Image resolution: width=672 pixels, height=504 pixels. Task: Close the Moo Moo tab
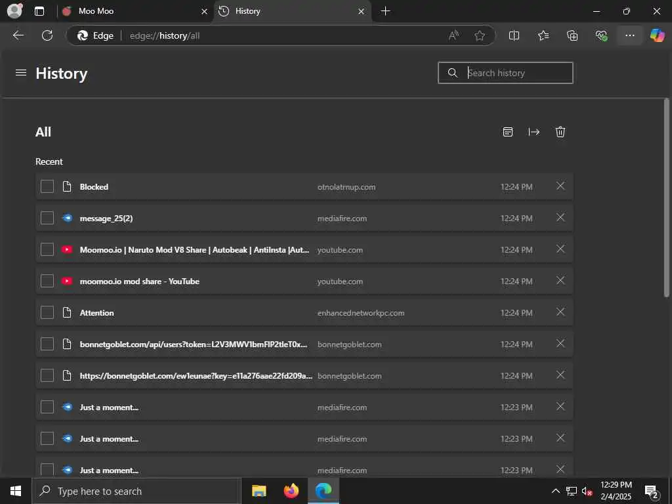205,12
